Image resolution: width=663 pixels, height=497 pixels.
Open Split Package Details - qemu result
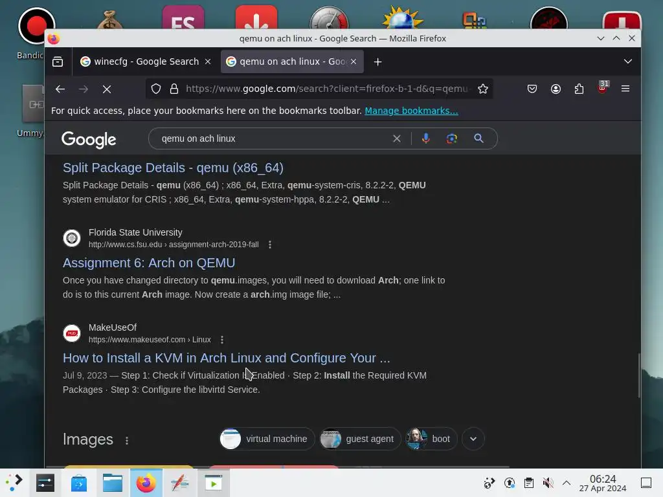(x=173, y=168)
